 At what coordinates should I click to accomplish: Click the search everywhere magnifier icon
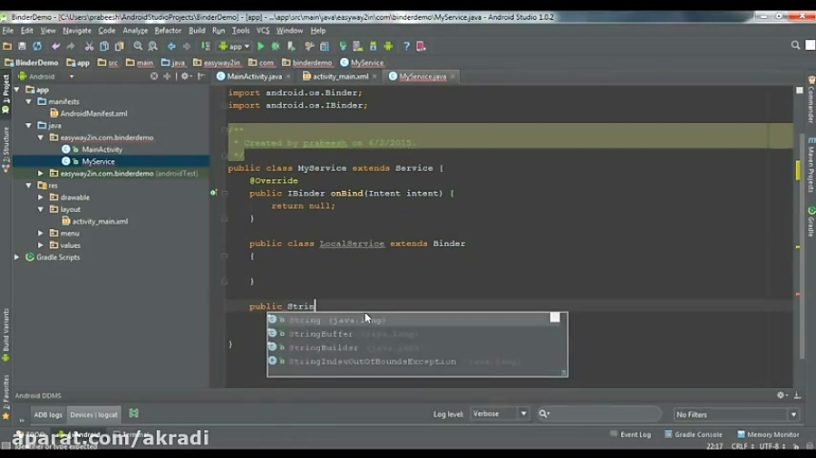coord(795,45)
